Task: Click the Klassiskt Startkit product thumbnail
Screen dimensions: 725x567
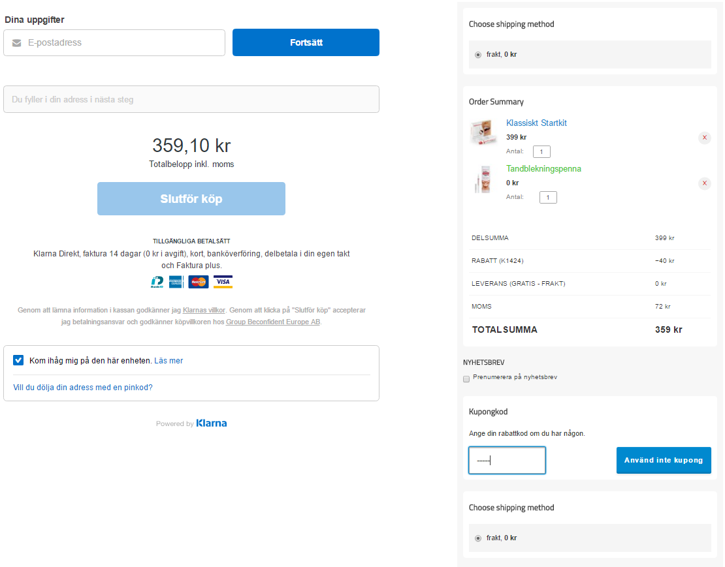Action: pyautogui.click(x=484, y=132)
